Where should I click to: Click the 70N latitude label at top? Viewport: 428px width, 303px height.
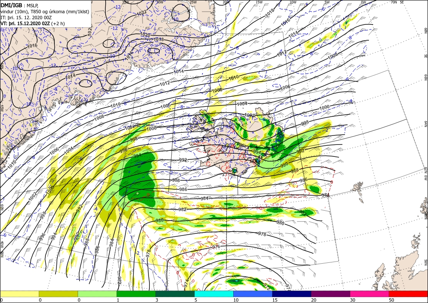tap(394, 2)
